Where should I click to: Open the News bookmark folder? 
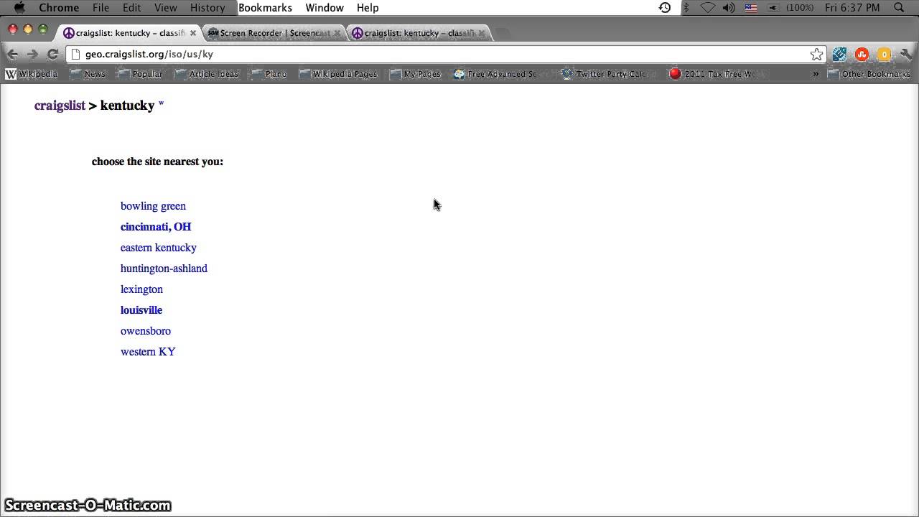tap(88, 74)
